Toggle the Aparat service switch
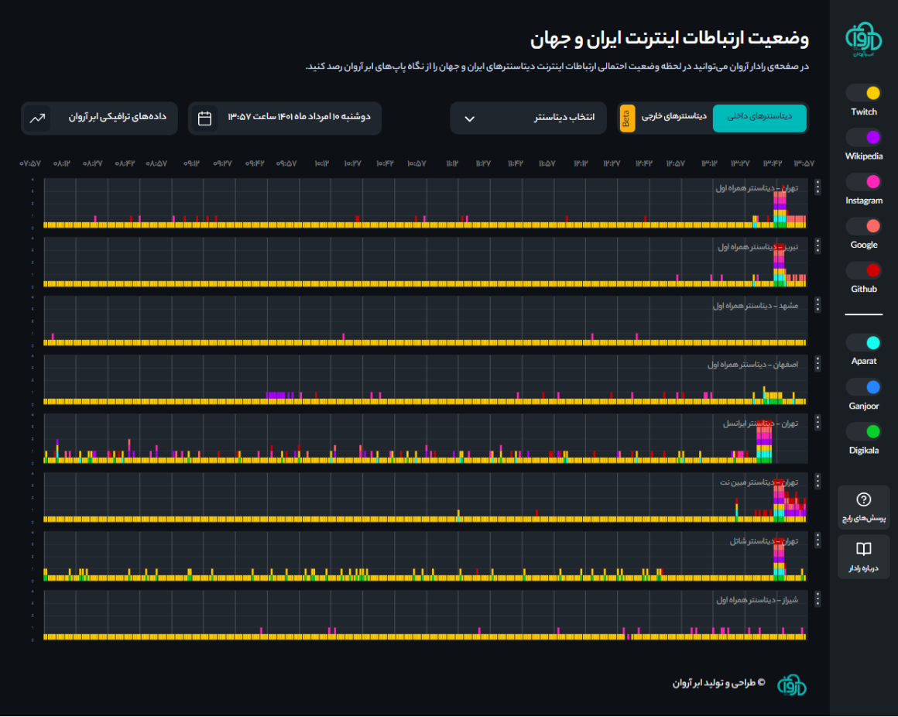898x717 pixels. pos(864,342)
